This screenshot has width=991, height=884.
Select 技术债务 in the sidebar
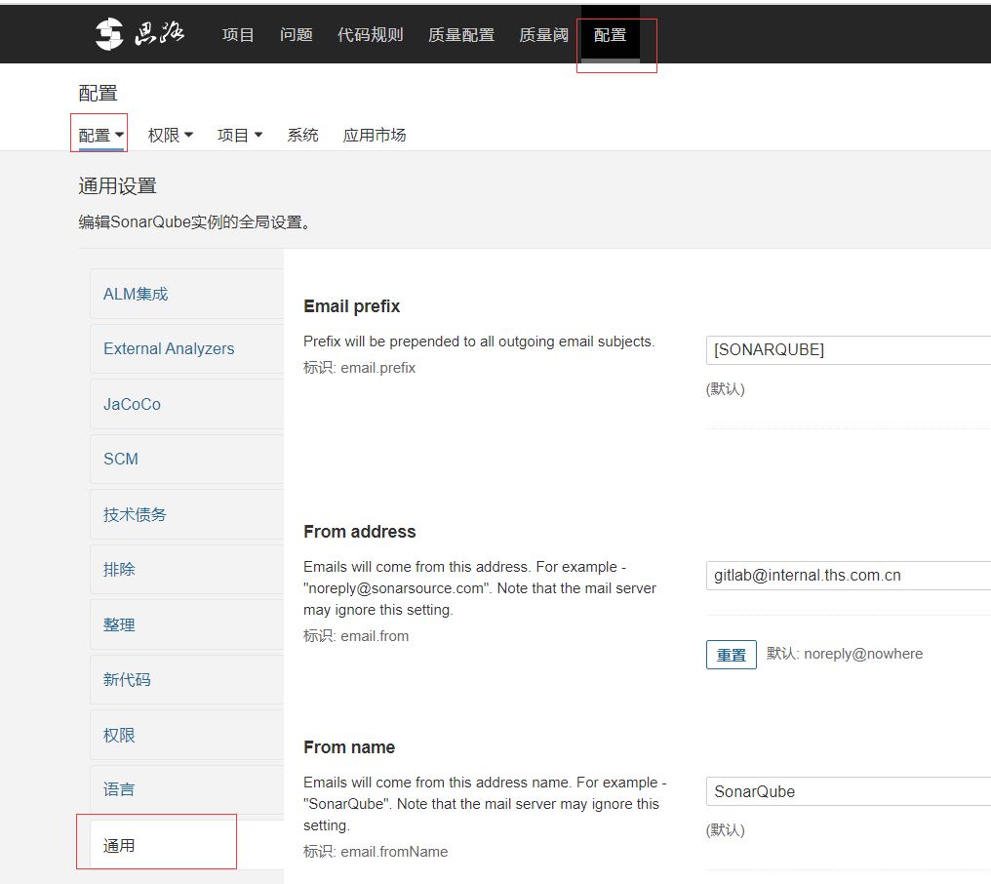[x=135, y=514]
